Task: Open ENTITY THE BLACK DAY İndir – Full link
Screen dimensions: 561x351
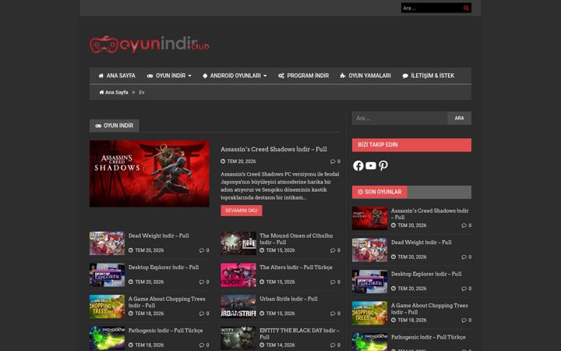Action: pyautogui.click(x=299, y=334)
